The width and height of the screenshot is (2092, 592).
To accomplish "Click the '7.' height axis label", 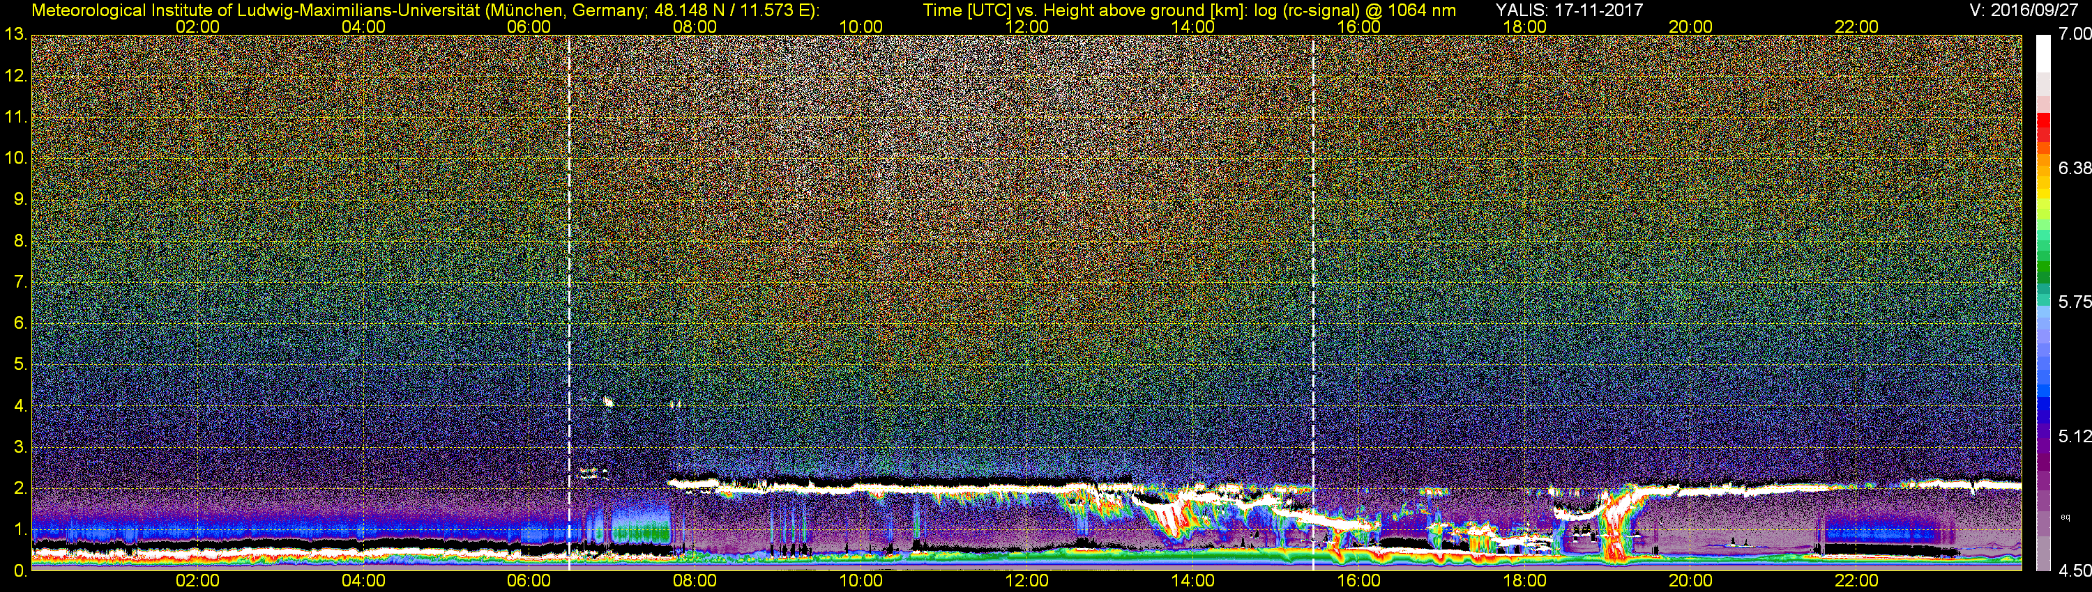I will coord(21,282).
